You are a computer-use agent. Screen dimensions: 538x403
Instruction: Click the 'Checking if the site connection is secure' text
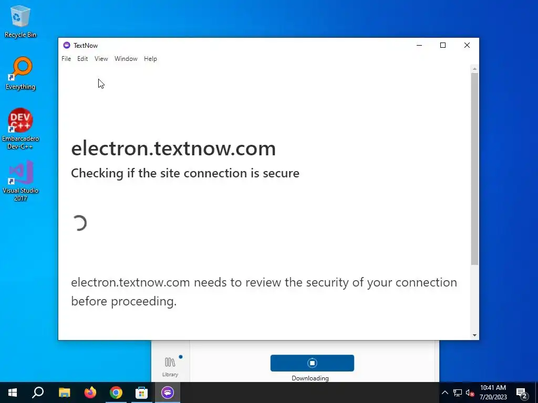coord(185,173)
